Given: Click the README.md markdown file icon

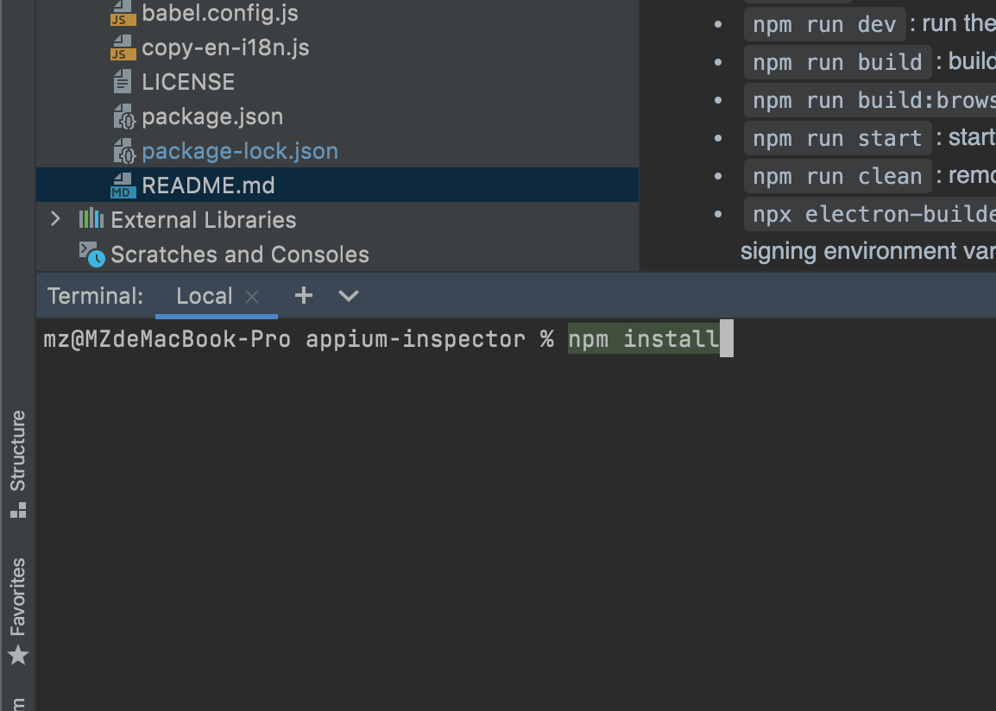Looking at the screenshot, I should pyautogui.click(x=123, y=186).
